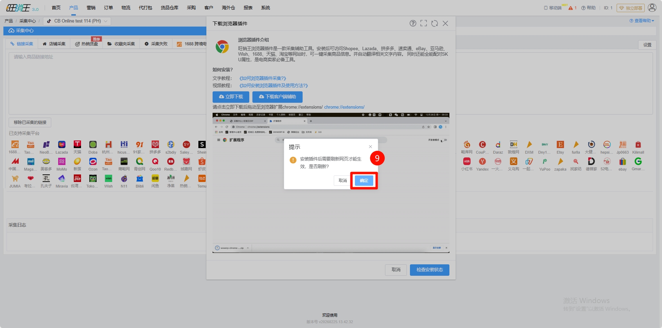This screenshot has width=662, height=328.
Task: Click the help question mark icon in dialog
Action: [x=413, y=24]
